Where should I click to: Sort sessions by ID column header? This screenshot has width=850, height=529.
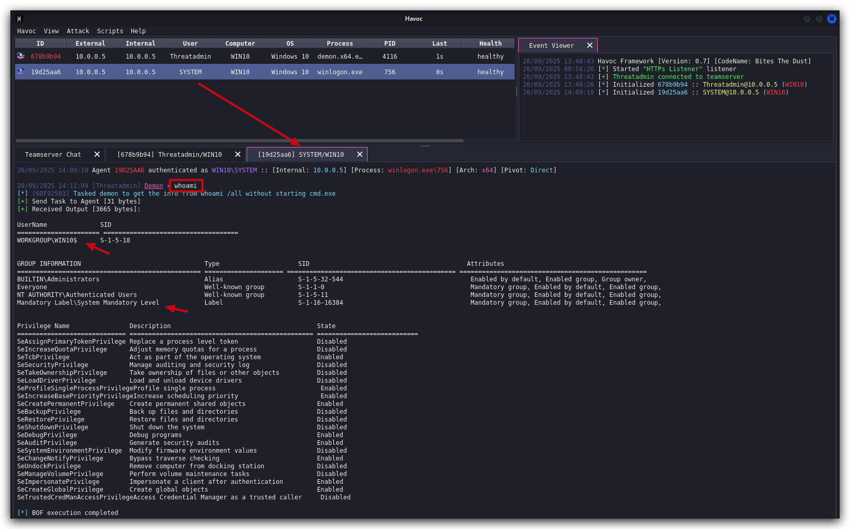[41, 44]
